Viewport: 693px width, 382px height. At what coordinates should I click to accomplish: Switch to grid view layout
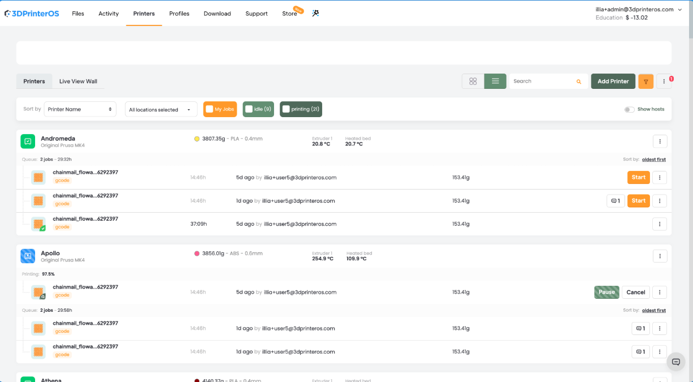tap(473, 81)
